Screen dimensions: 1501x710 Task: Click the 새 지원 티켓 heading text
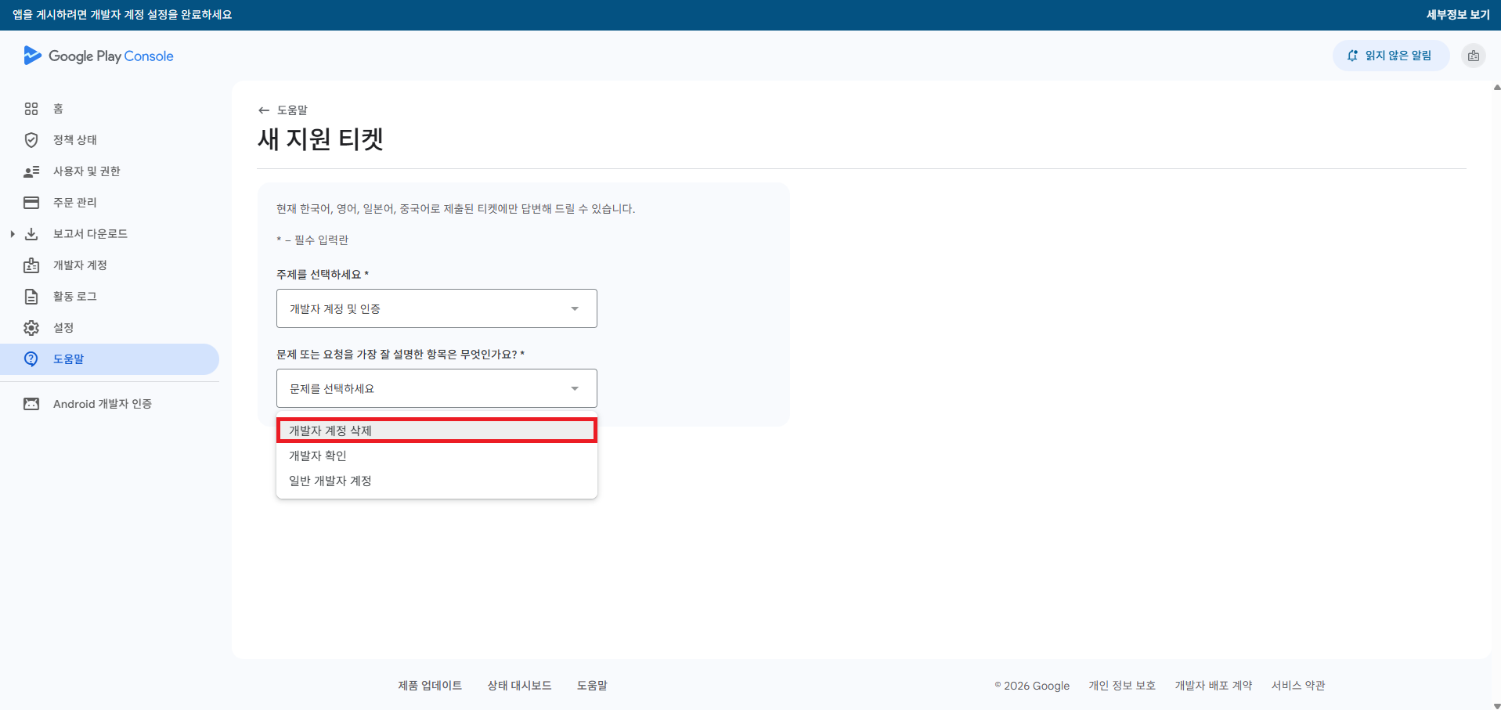click(x=320, y=139)
